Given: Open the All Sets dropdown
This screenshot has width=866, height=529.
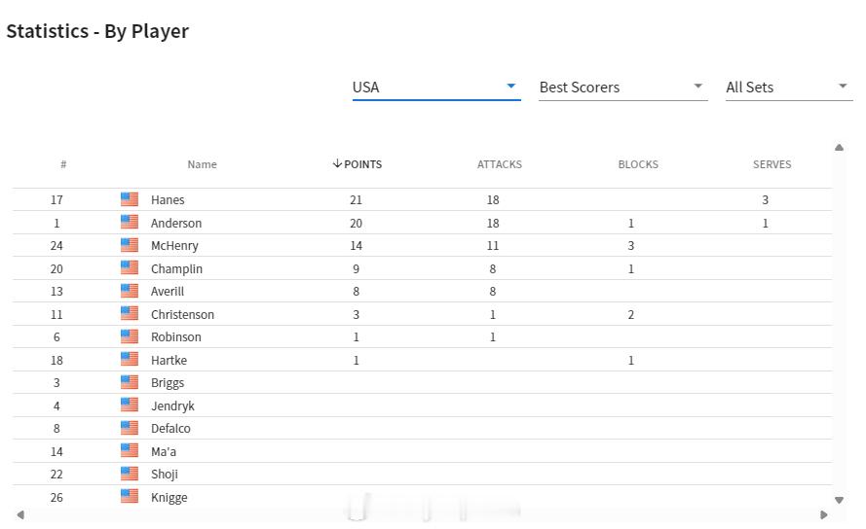Looking at the screenshot, I should [x=789, y=88].
